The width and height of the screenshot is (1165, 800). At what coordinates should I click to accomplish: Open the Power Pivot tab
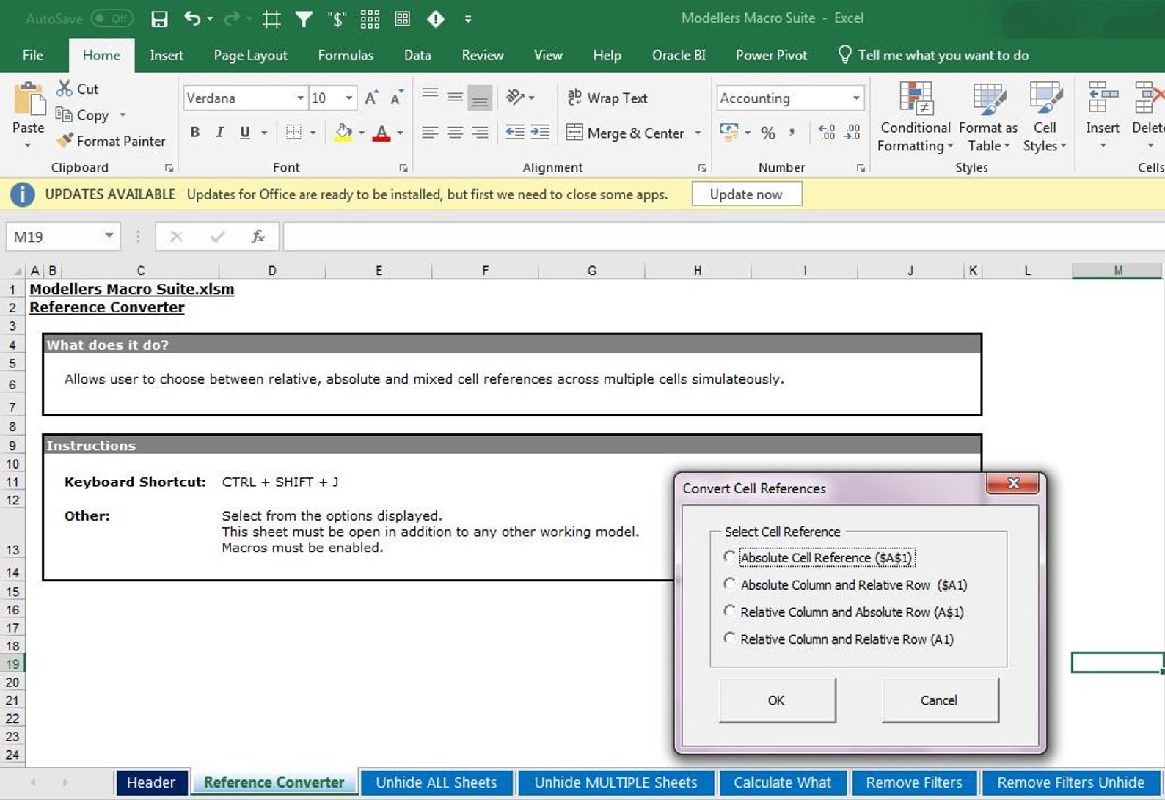point(771,55)
